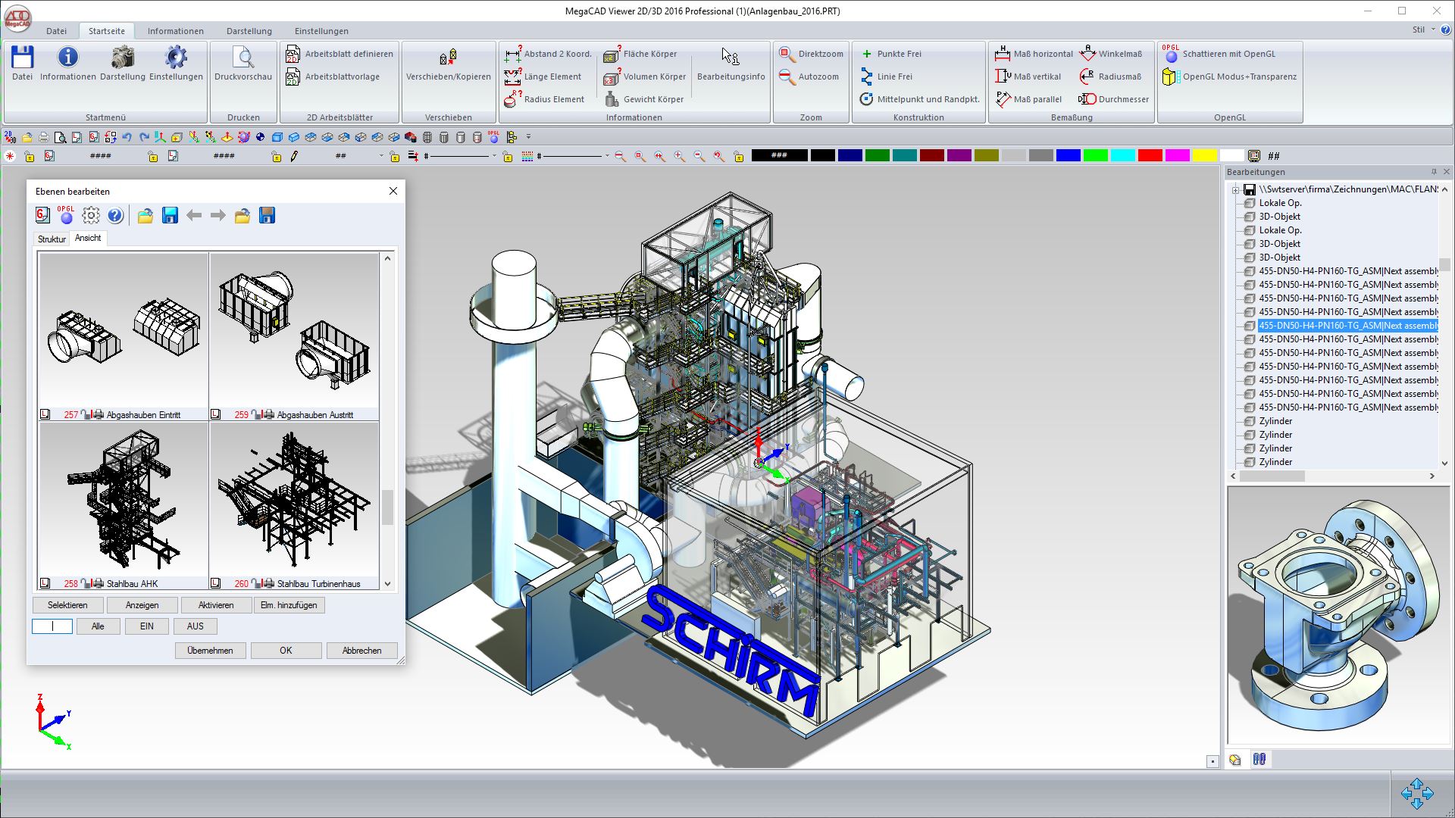Expand the FLANSCH file tree root node
This screenshot has width=1455, height=818.
[x=1235, y=189]
